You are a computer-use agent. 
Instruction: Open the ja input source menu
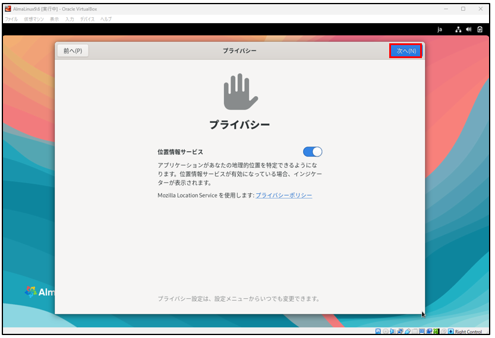click(x=440, y=29)
